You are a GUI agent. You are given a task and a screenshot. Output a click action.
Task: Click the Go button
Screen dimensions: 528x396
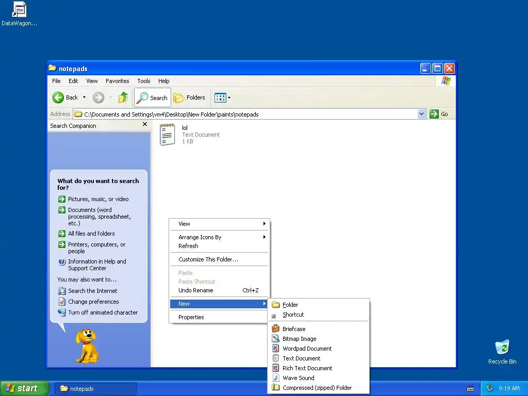pyautogui.click(x=439, y=114)
